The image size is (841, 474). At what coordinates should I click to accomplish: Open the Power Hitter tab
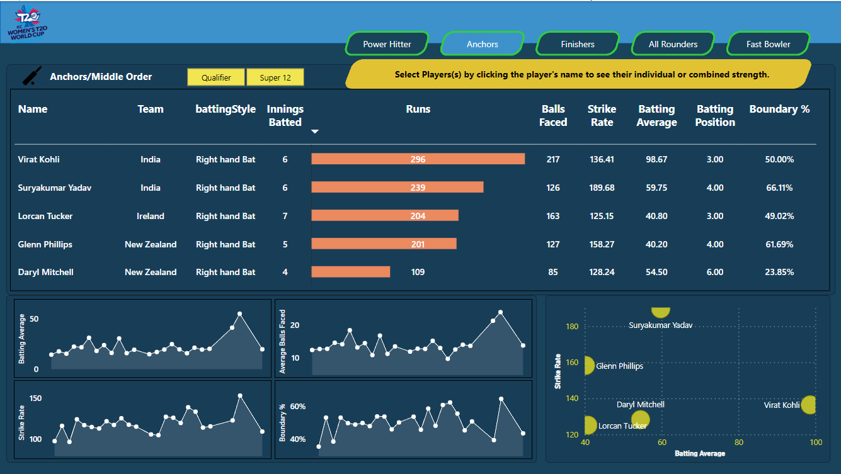[387, 44]
